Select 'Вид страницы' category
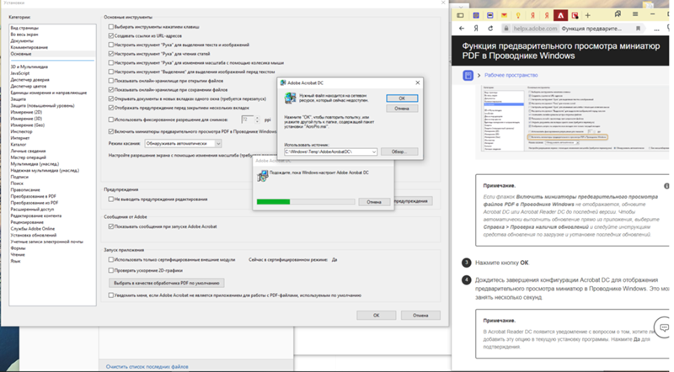Viewport: 674px width, 372px height. point(24,28)
